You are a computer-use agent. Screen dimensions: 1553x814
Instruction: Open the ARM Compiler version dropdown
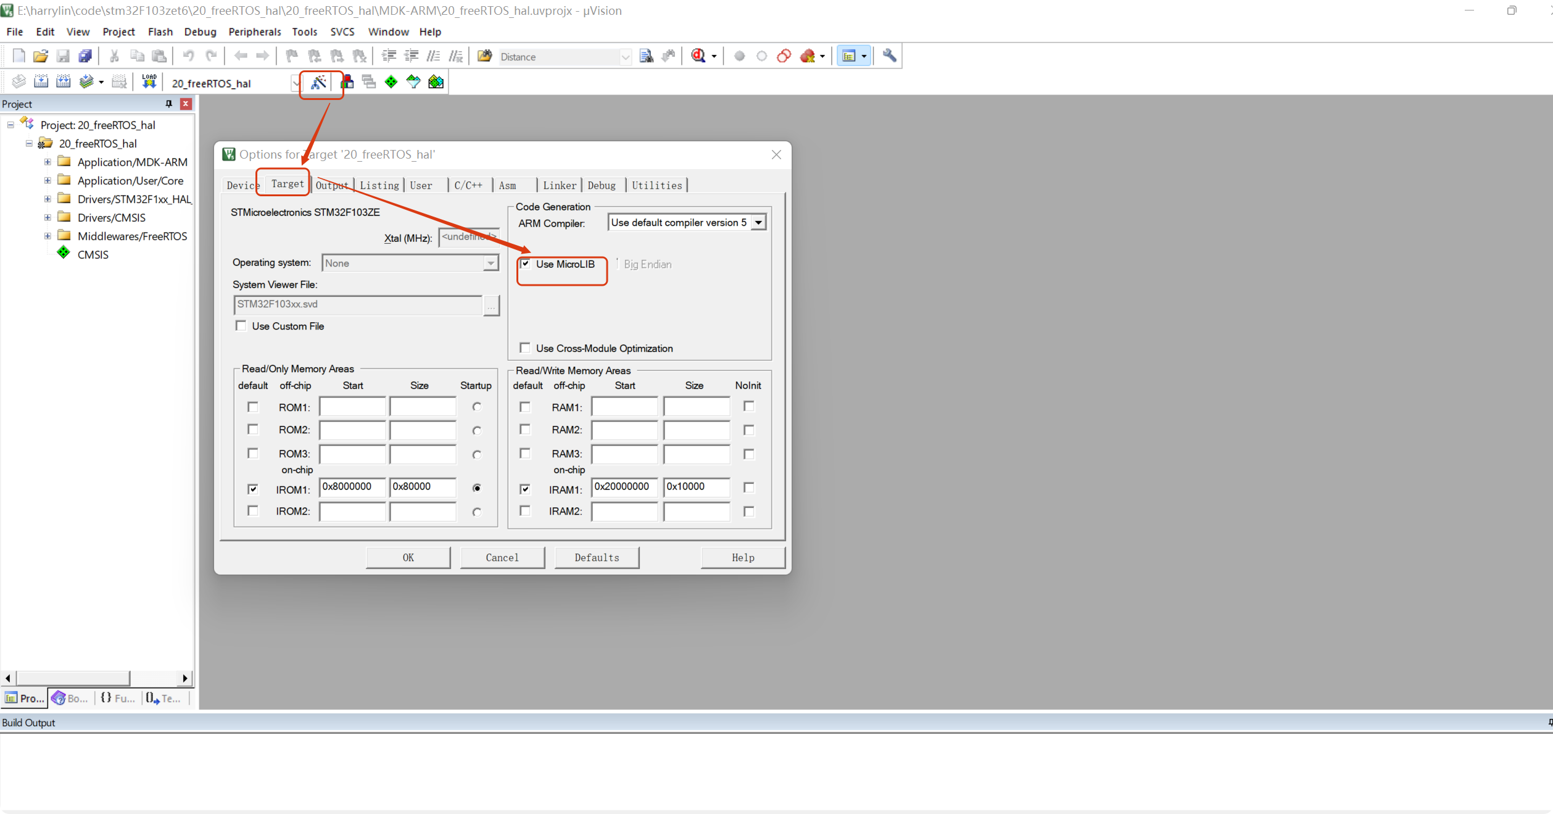758,222
